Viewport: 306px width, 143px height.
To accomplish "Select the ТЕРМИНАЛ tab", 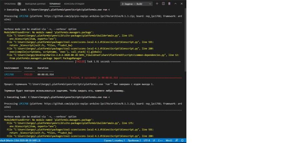I will (x=55, y=4).
